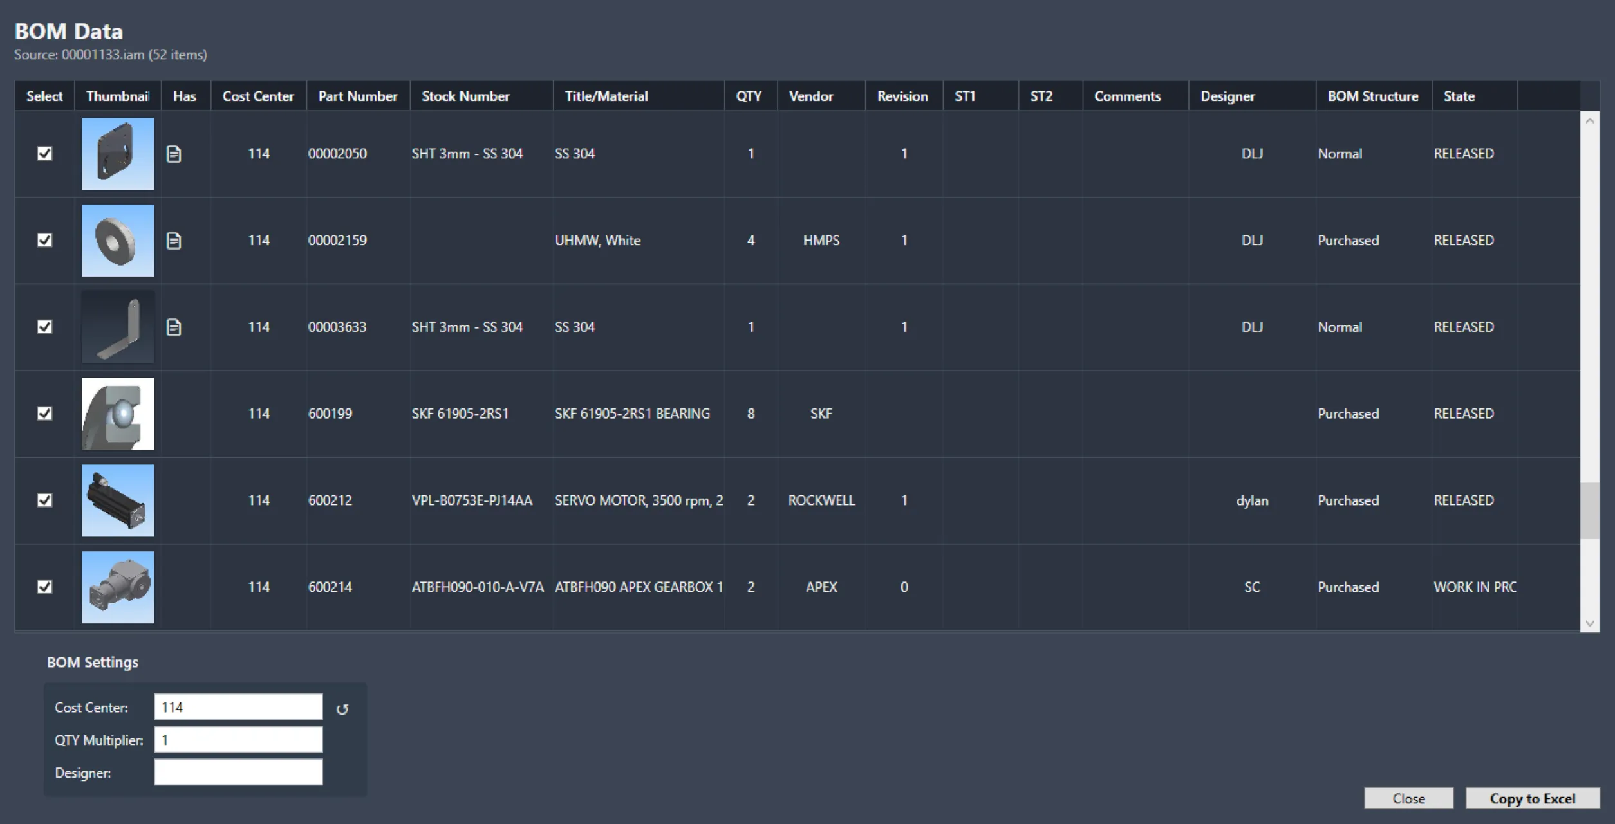Sort by the Part Number column header
Viewport: 1615px width, 824px height.
[x=358, y=95]
